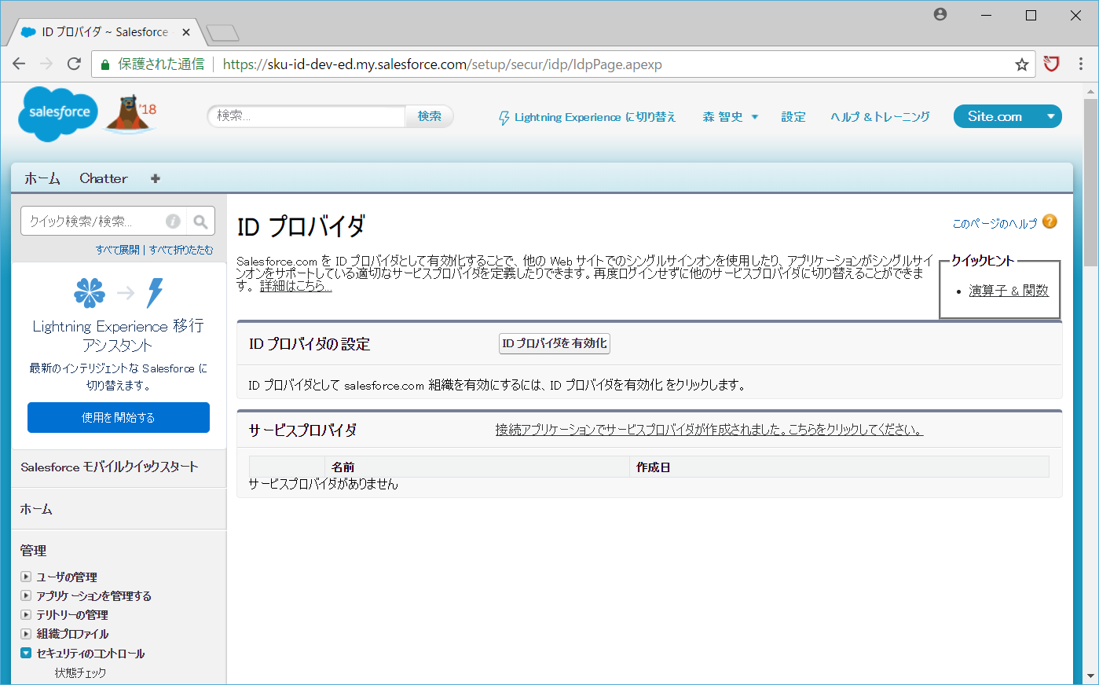This screenshot has width=1099, height=685.
Task: Open a new browser tab
Action: tap(222, 33)
